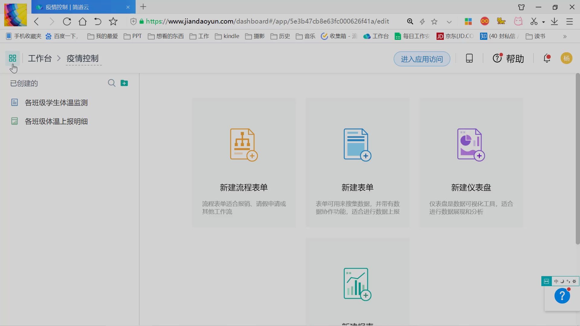Open mobile preview phone icon
This screenshot has width=580, height=326.
469,58
